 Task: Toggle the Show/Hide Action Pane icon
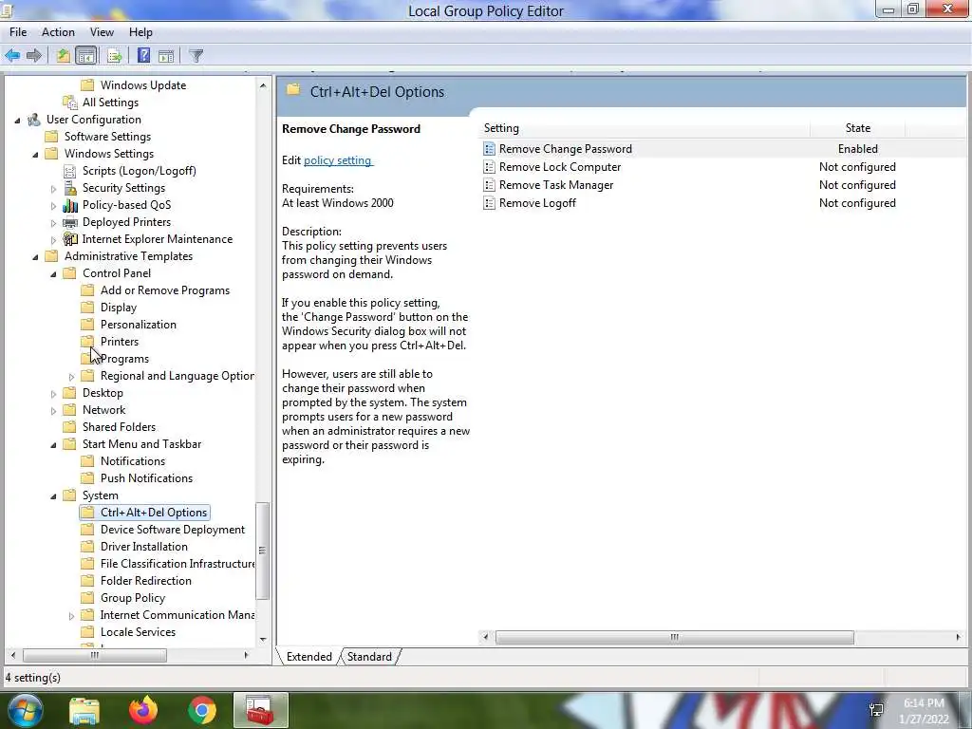click(x=166, y=56)
